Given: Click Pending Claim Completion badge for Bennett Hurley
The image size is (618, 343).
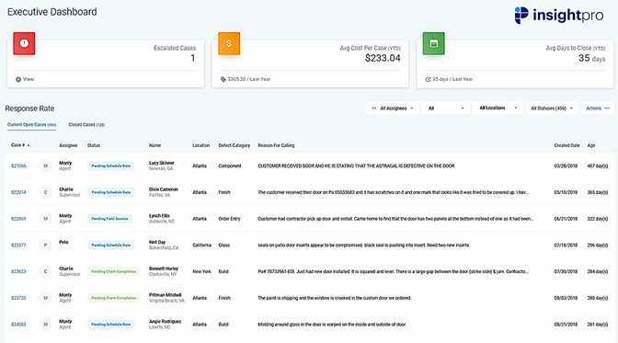Looking at the screenshot, I should [113, 271].
